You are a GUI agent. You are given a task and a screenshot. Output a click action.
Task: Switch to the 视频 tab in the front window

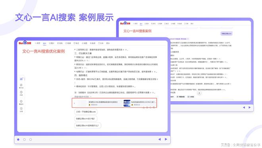pyautogui.click(x=68, y=43)
